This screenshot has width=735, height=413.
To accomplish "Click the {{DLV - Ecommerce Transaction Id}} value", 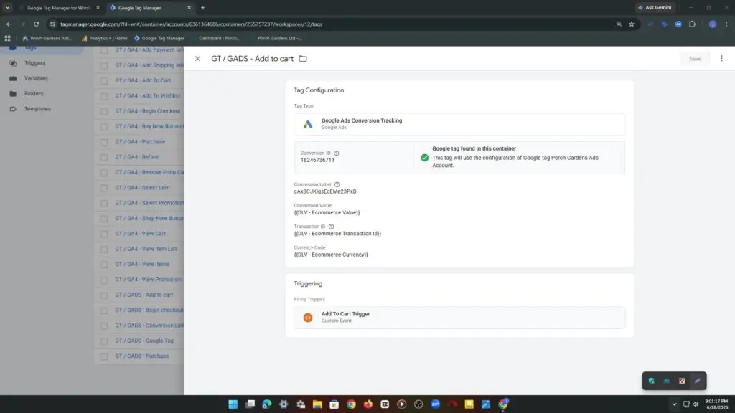I will [337, 234].
